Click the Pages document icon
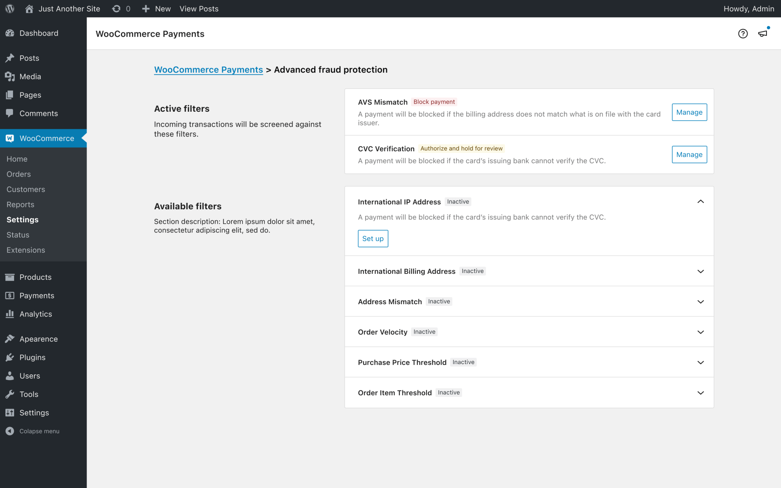 tap(10, 95)
